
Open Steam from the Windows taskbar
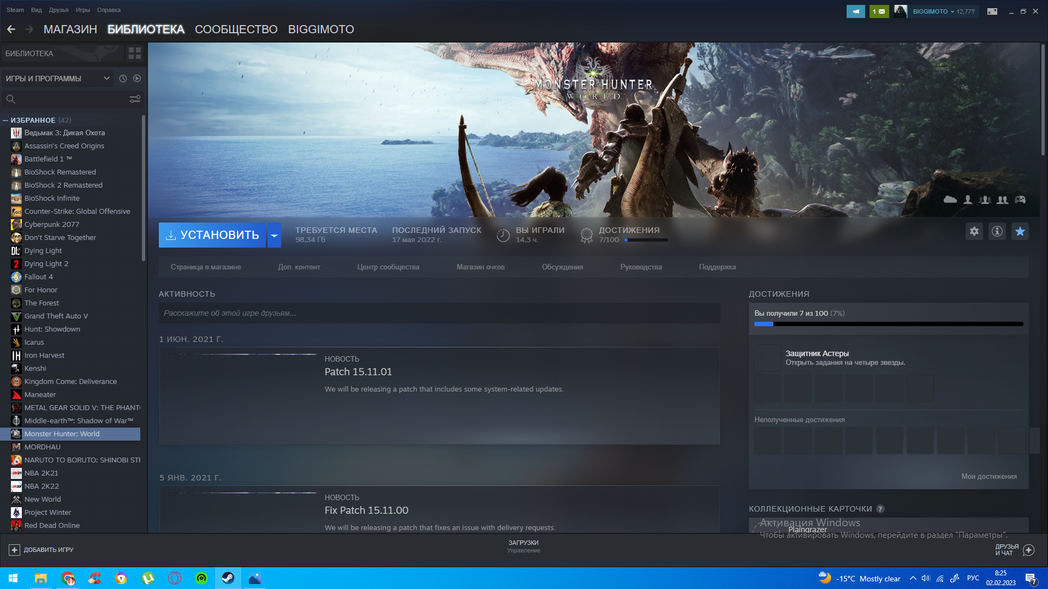pos(228,578)
